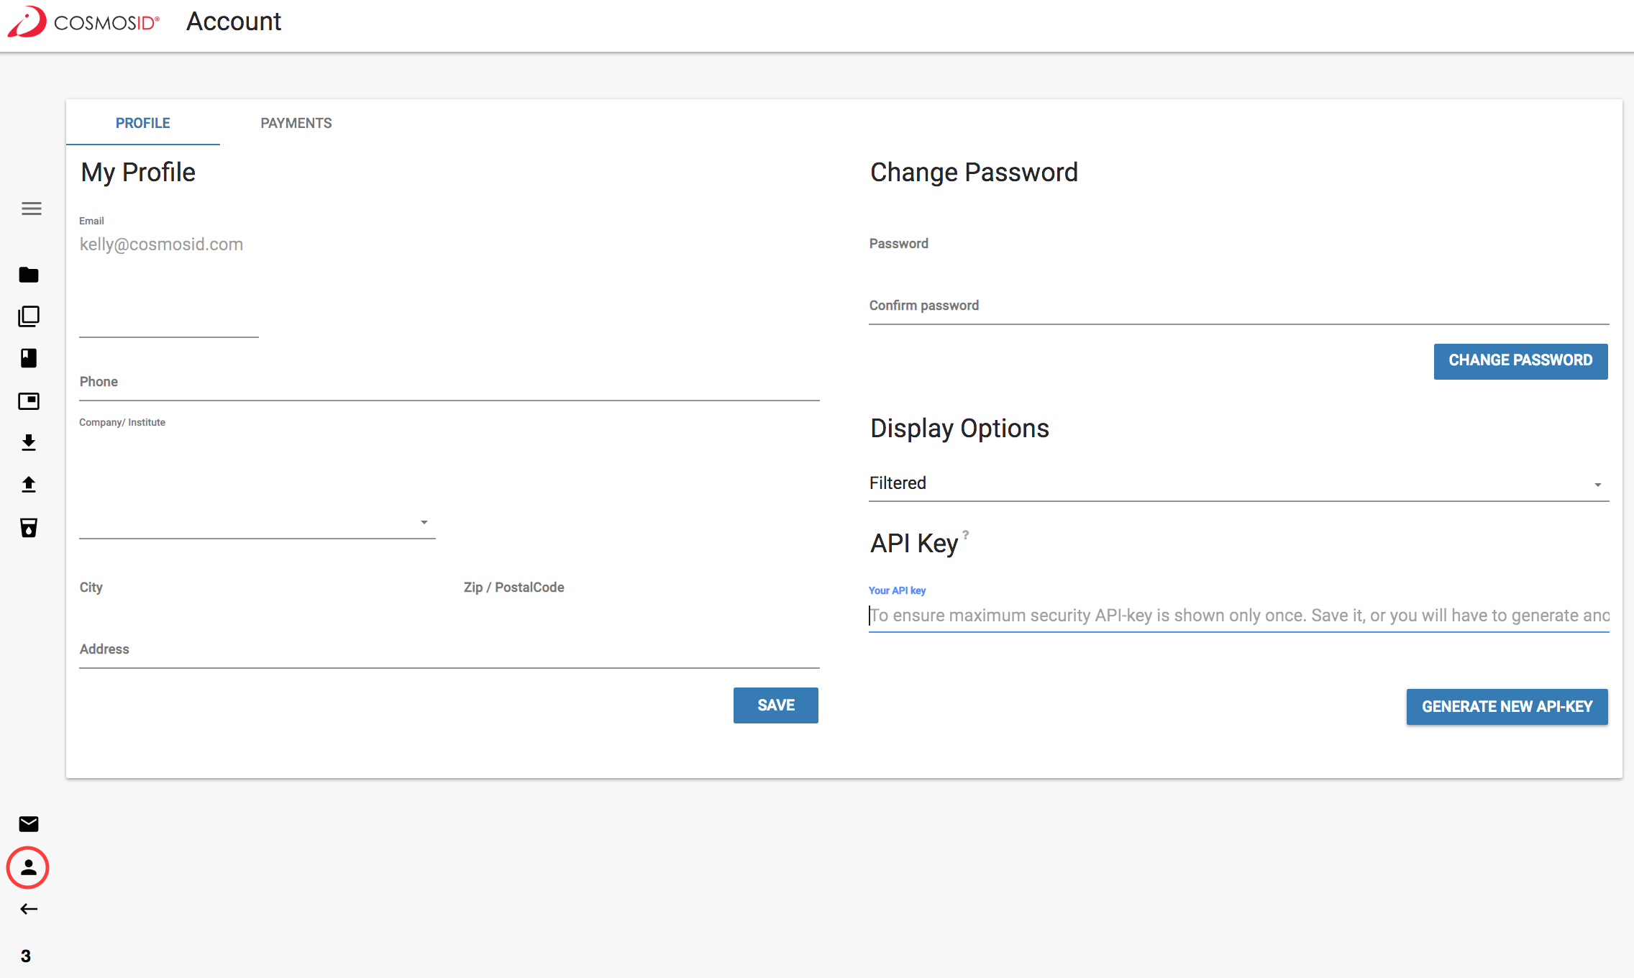Open the hamburger menu in sidebar
Screen dimensions: 1634x978
coord(31,209)
